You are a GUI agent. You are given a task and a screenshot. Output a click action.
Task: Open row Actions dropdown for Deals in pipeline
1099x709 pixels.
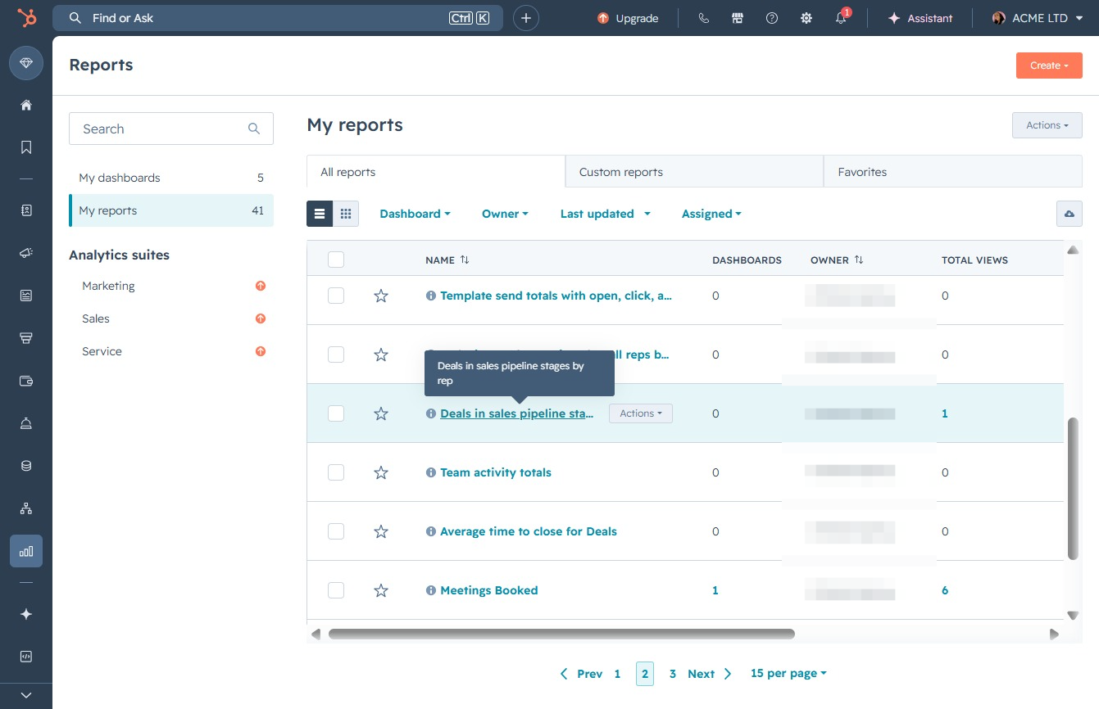point(641,413)
